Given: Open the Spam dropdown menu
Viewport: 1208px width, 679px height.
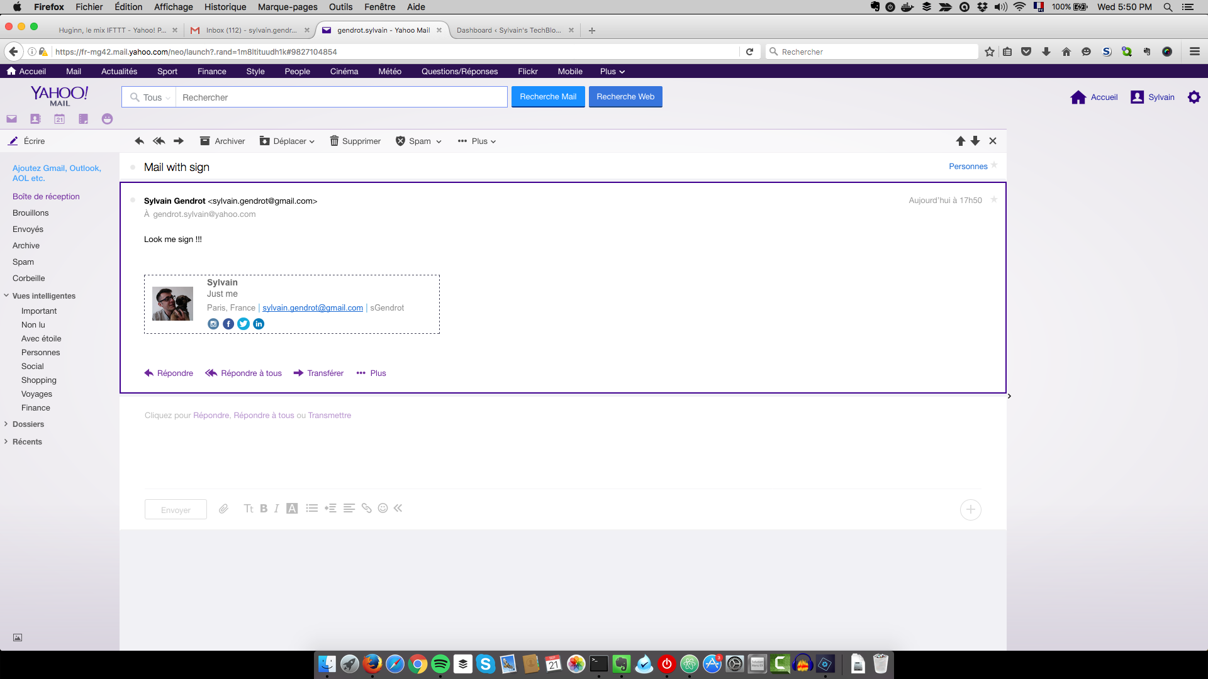Looking at the screenshot, I should [418, 141].
